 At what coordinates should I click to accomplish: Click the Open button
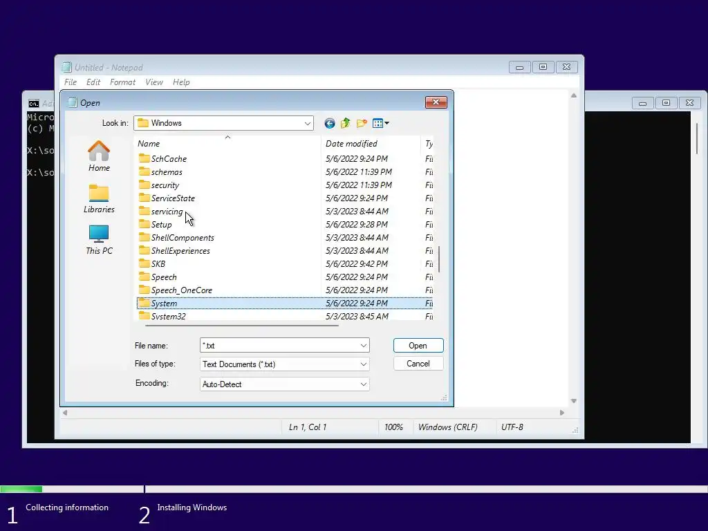click(418, 346)
